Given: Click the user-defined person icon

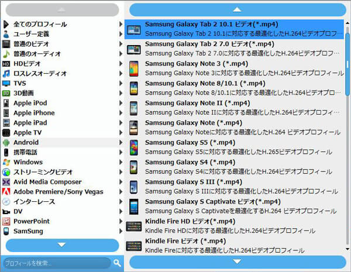Looking at the screenshot, I should point(6,34).
